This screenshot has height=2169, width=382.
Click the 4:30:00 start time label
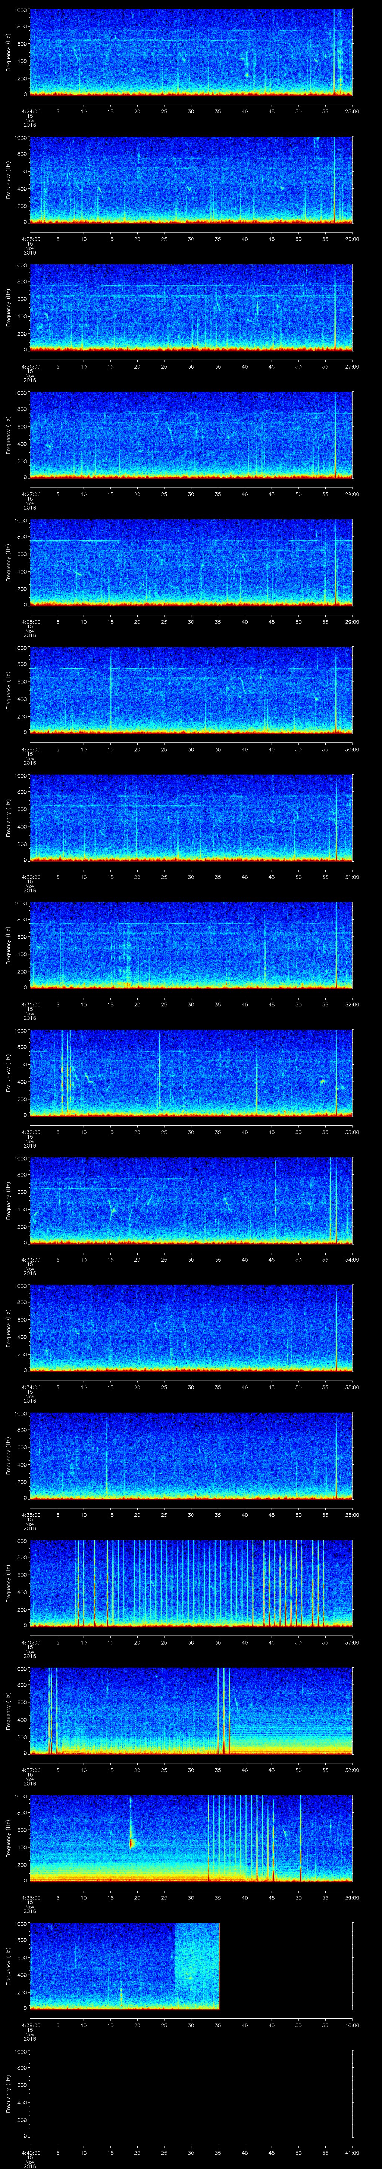30,877
